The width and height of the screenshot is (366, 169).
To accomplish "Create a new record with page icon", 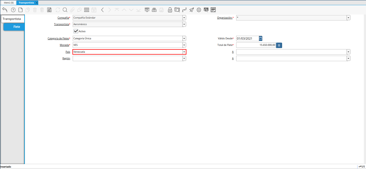I will tap(21, 10).
